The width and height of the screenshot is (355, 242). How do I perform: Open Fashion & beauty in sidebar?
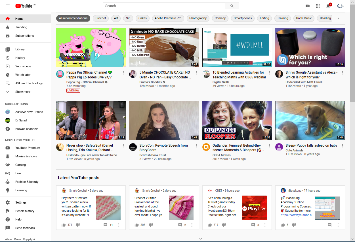[26, 182]
